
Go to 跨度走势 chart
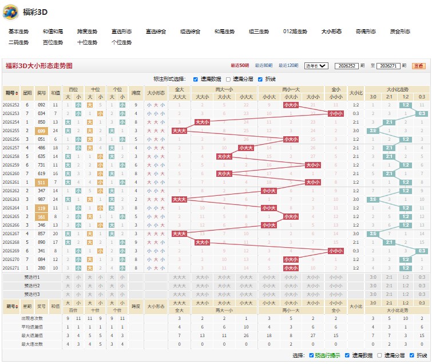[x=87, y=31]
